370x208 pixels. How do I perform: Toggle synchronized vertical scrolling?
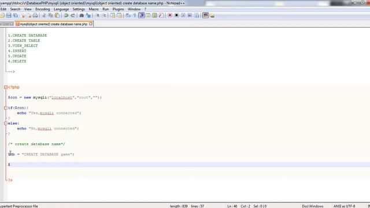coord(113,16)
